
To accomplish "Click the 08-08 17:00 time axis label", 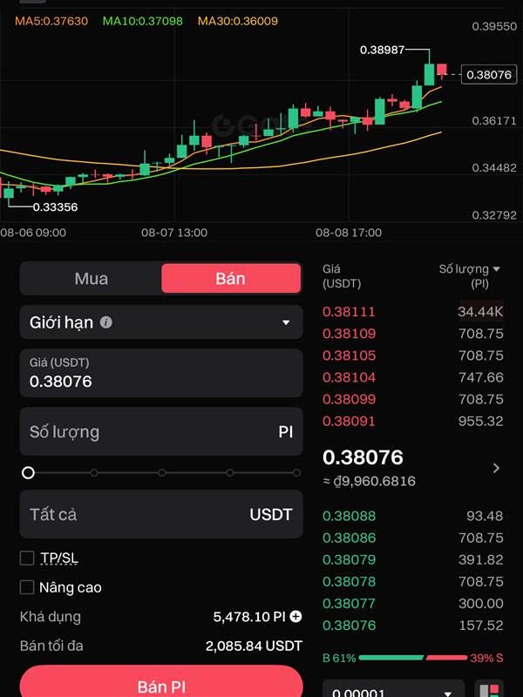I will 349,233.
